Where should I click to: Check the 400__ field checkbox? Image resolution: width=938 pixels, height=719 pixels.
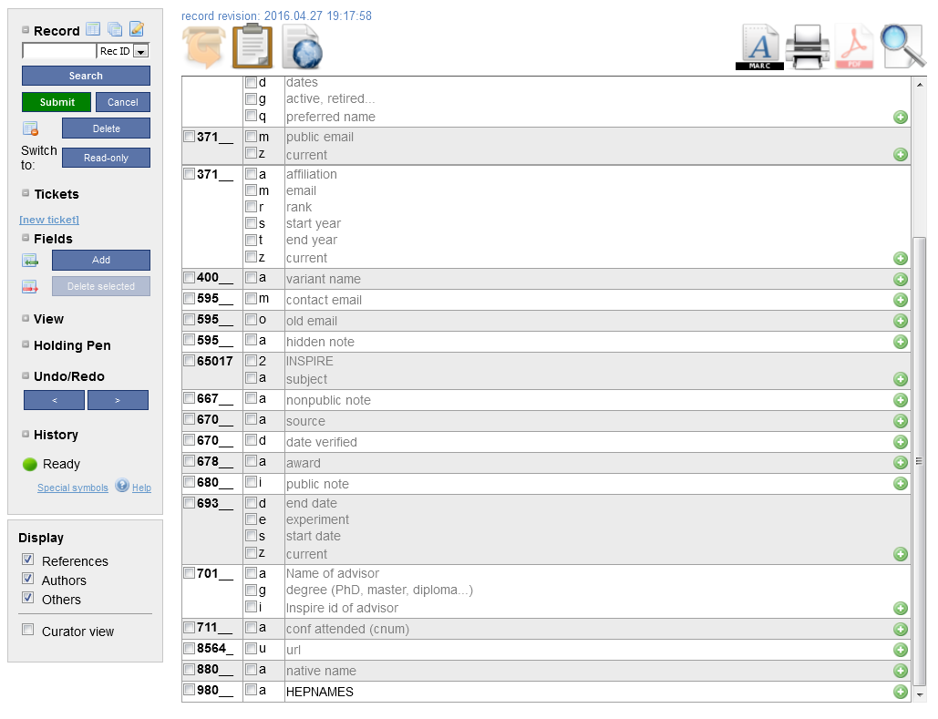[189, 278]
